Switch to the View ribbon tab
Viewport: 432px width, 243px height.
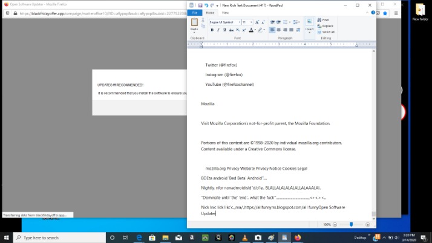click(225, 13)
